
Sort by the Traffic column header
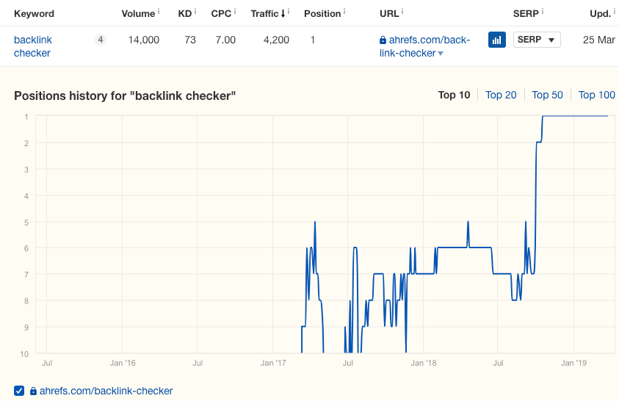point(264,13)
